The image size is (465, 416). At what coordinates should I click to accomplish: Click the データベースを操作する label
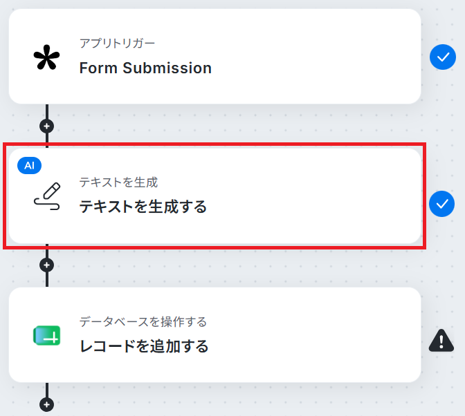tap(143, 321)
